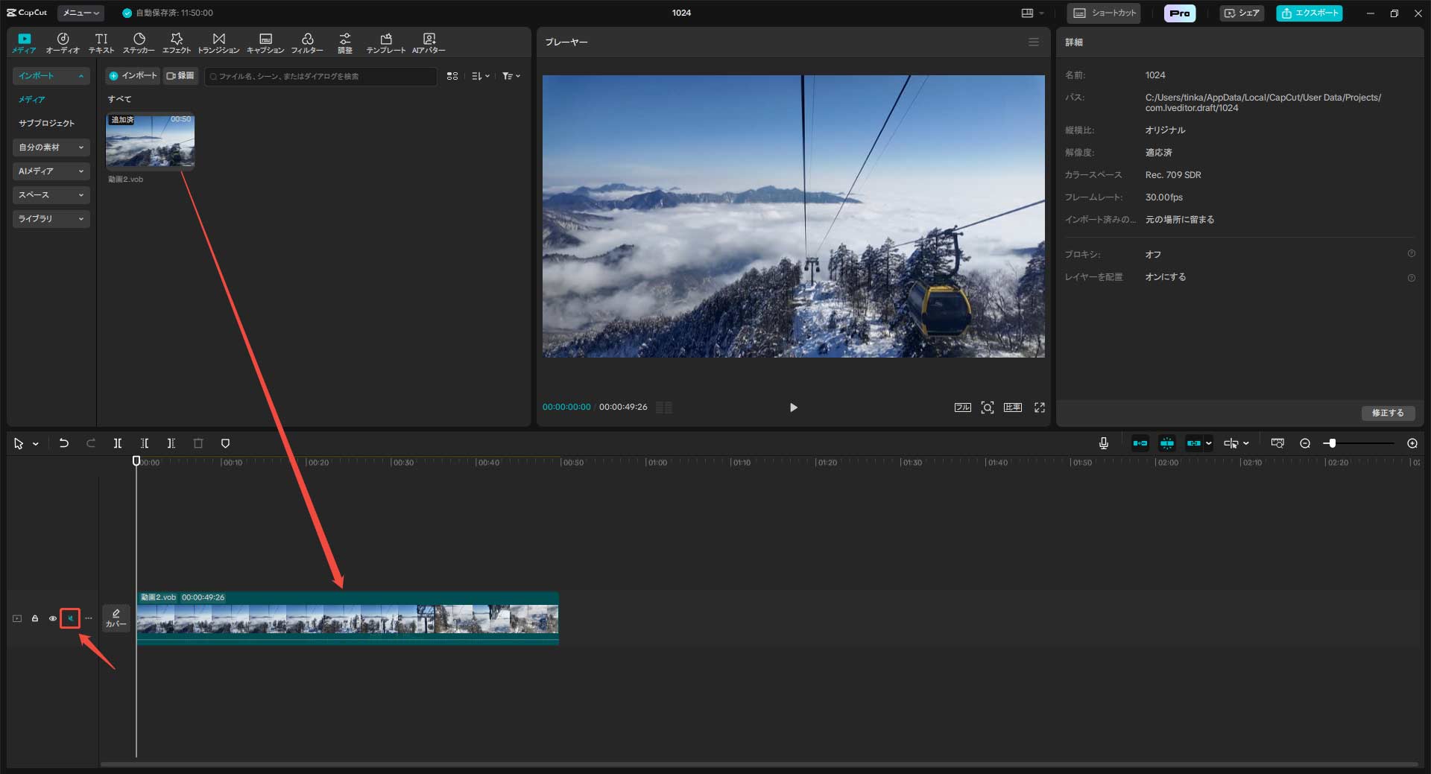Screen dimensions: 1431x774
Task: Open the selection tool mode dropdown arrow
Action: pos(36,444)
